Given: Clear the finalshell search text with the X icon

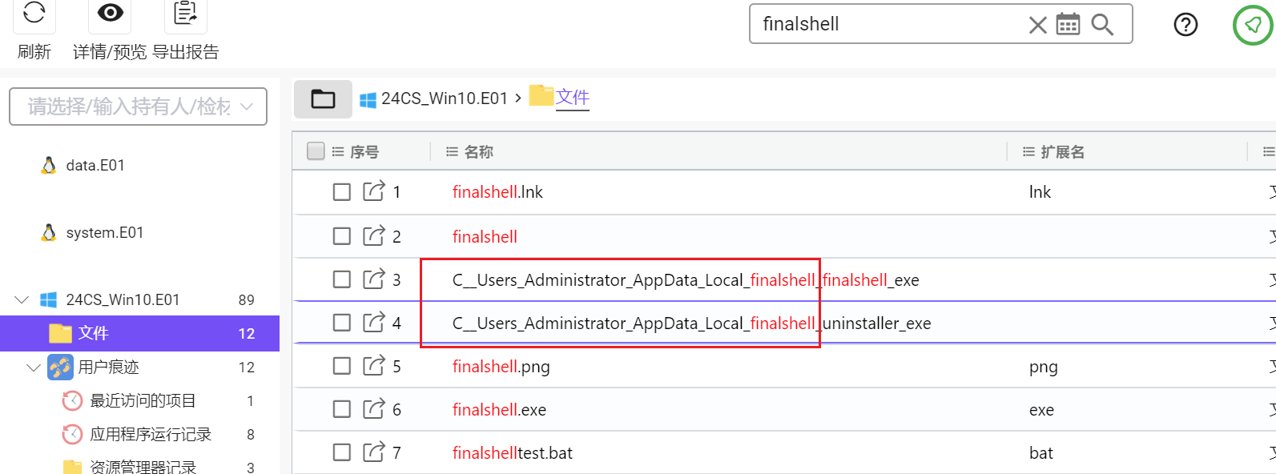Looking at the screenshot, I should point(1037,25).
